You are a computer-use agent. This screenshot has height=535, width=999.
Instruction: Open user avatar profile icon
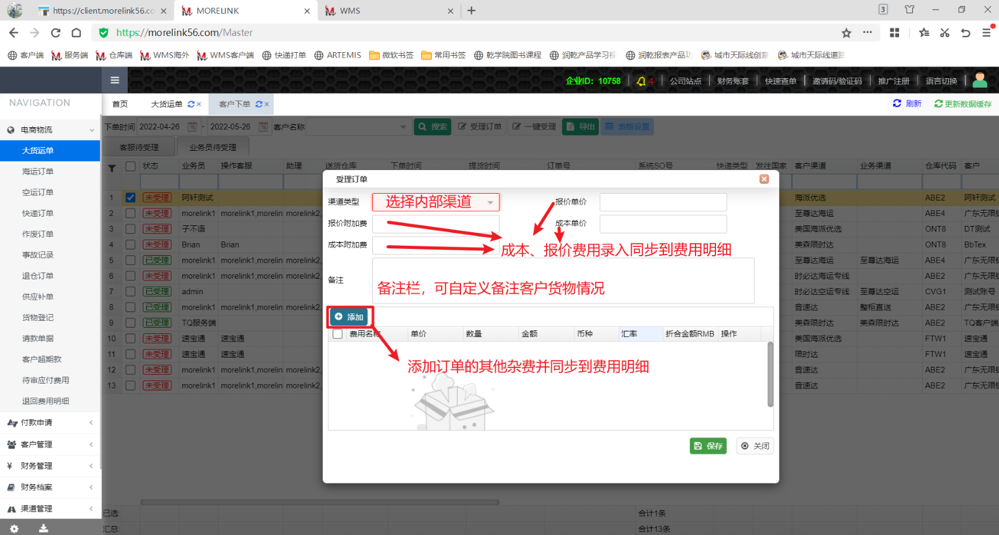980,80
